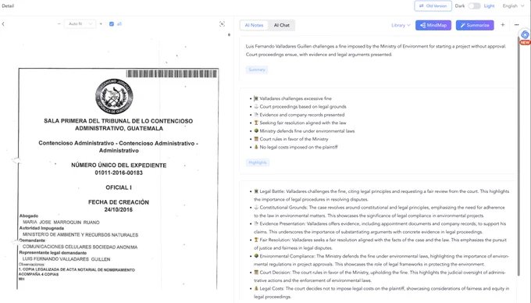Click the expediente number 01011-2016-00183
531x303 pixels.
tap(119, 173)
